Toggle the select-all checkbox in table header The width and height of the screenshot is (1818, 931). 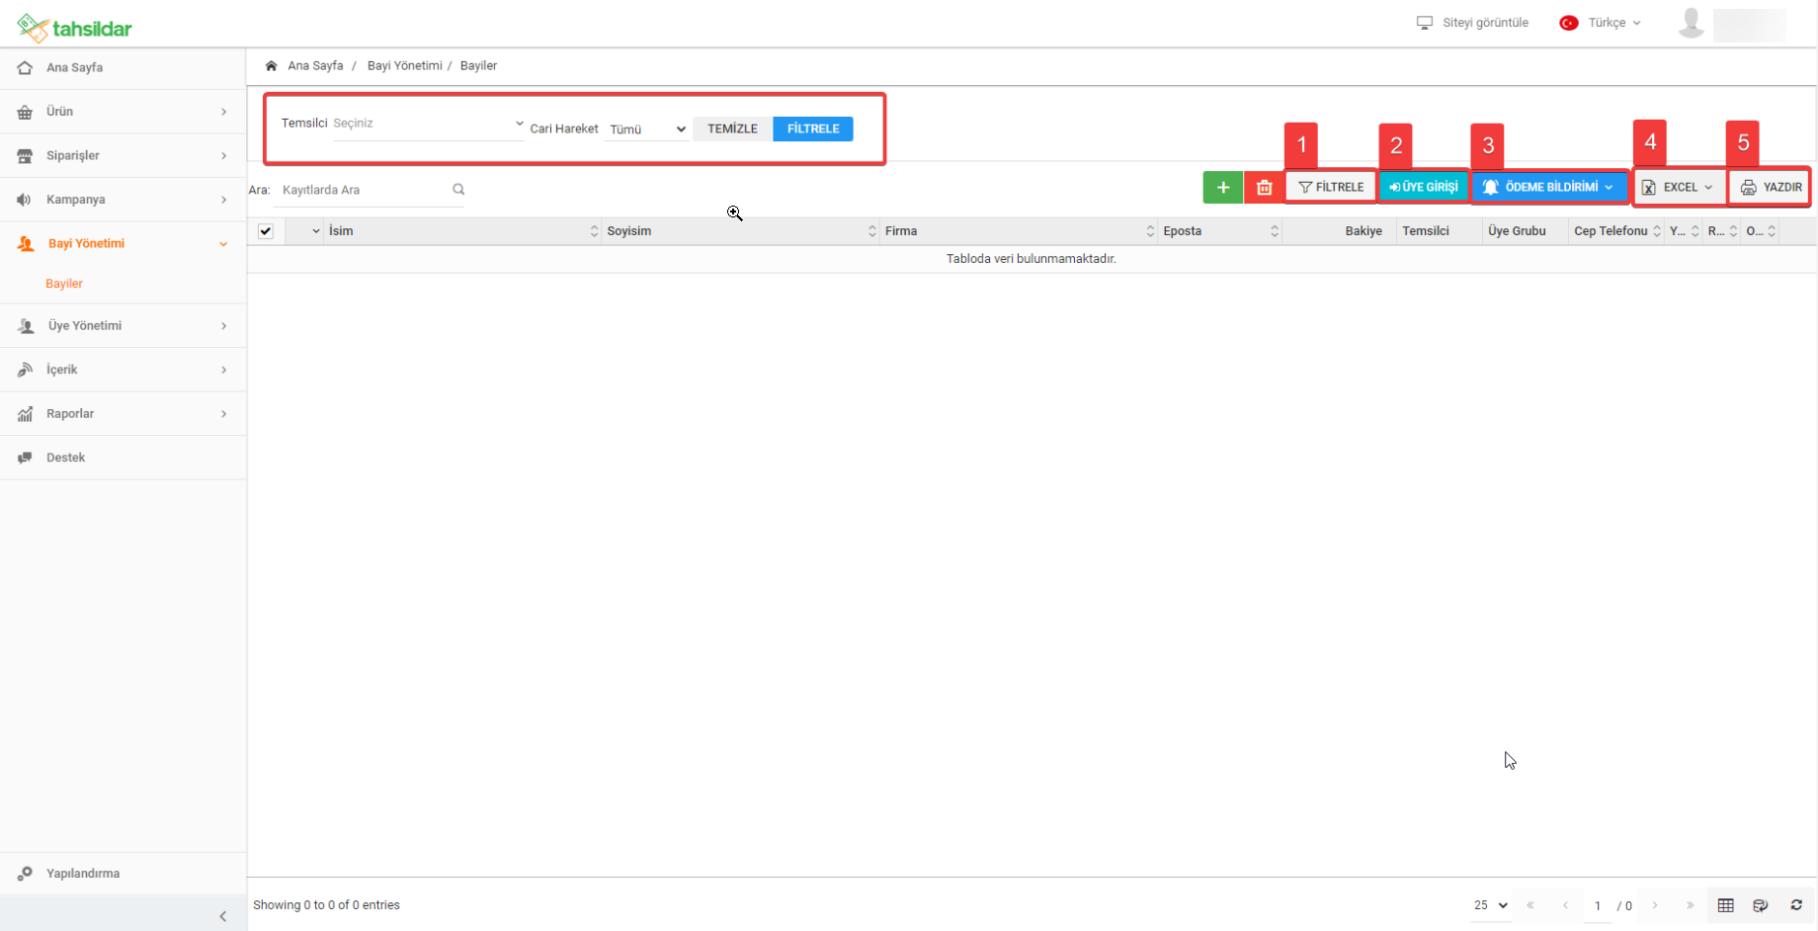point(266,231)
